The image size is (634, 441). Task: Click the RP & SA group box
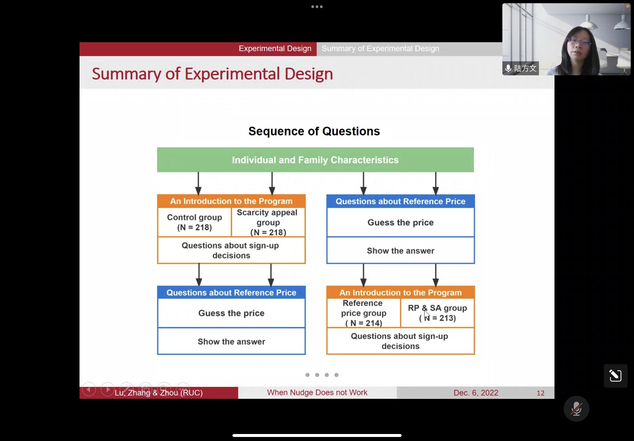(437, 313)
